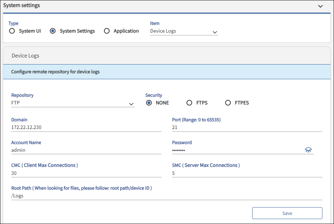
Task: Select the System UI radio button
Action: point(12,31)
